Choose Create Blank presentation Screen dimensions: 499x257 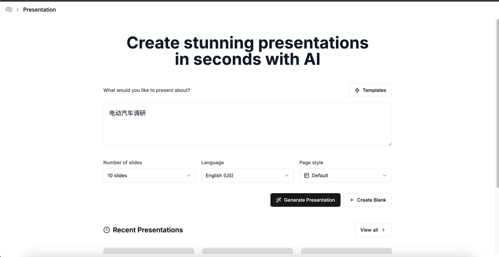[367, 200]
